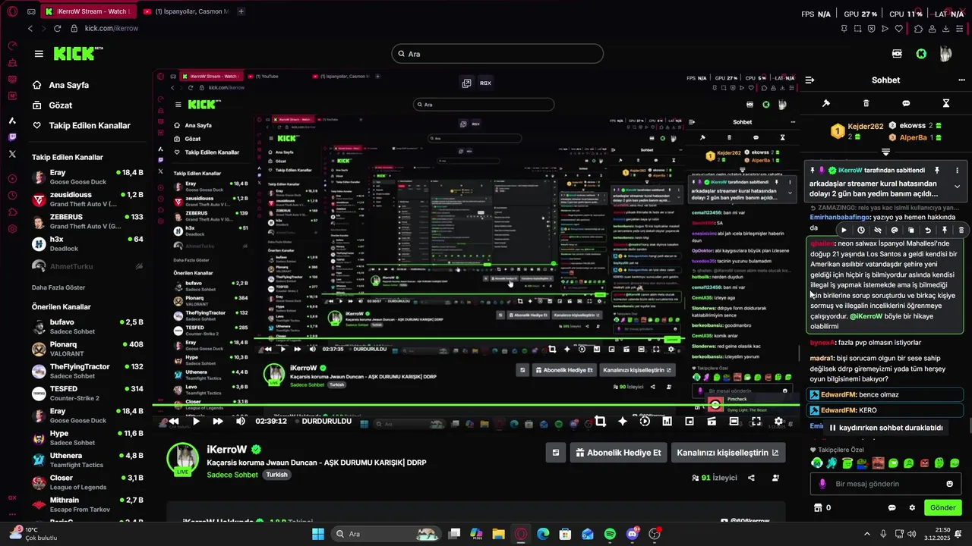Go to Ana Sayfa in sidebar
This screenshot has height=546, width=972.
coord(69,85)
